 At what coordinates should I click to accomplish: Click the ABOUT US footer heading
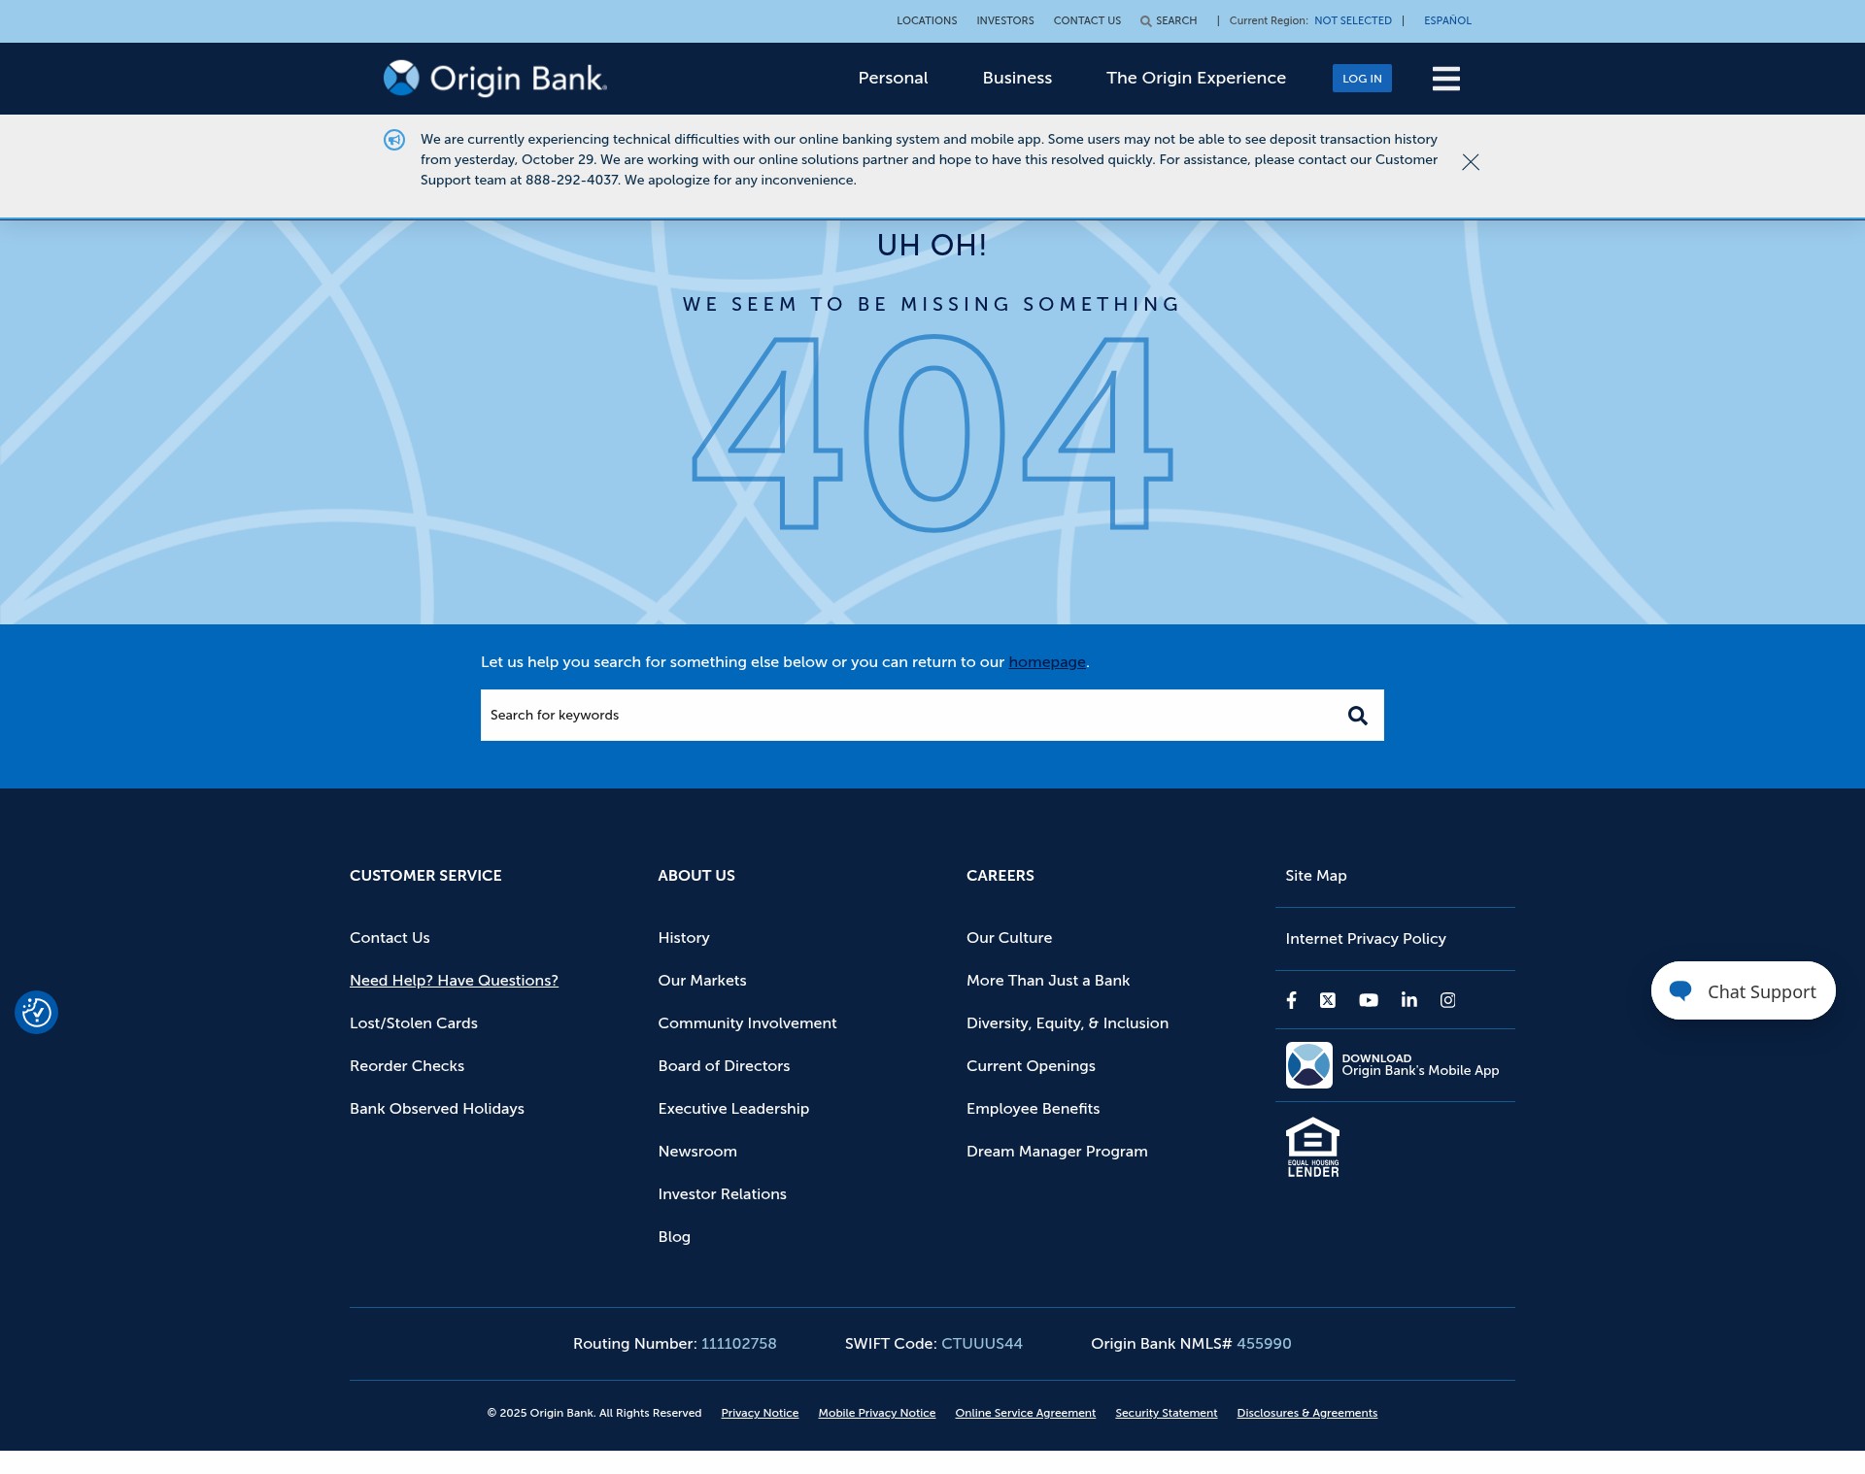696,876
